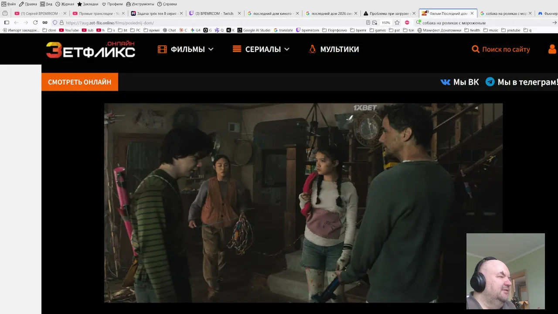Open the Вид menu
Viewport: 558px width, 314px height.
pyautogui.click(x=46, y=4)
